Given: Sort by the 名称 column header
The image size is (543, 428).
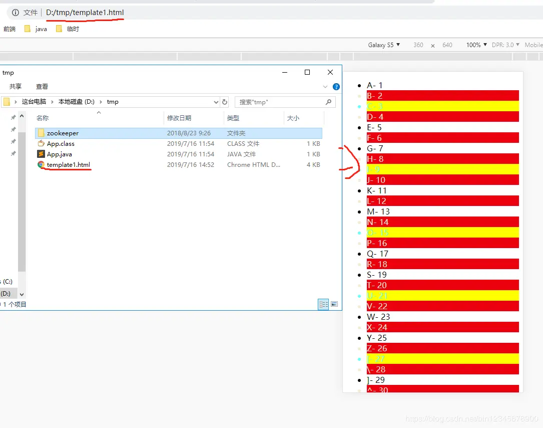Looking at the screenshot, I should (43, 118).
